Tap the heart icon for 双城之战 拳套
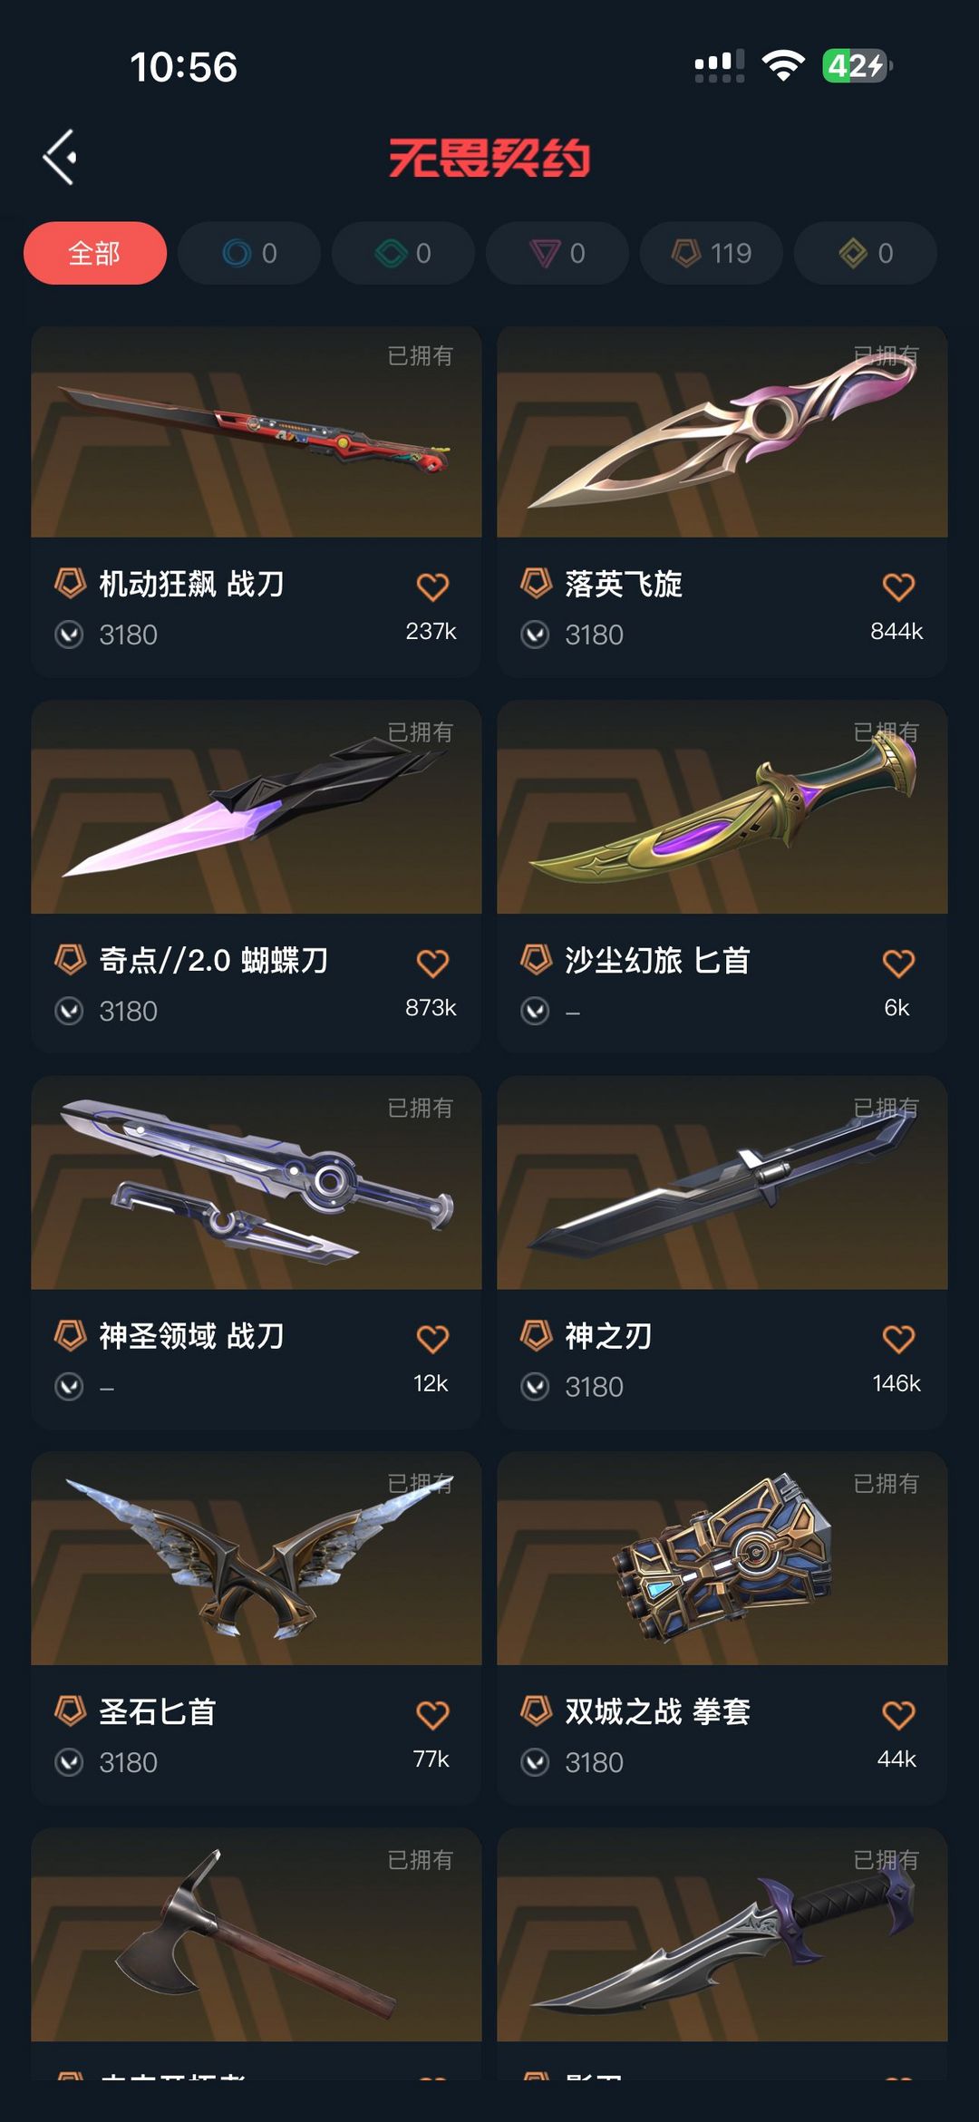This screenshot has height=2122, width=979. coord(898,1714)
